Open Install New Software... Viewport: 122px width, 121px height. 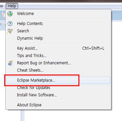pyautogui.click(x=58, y=95)
